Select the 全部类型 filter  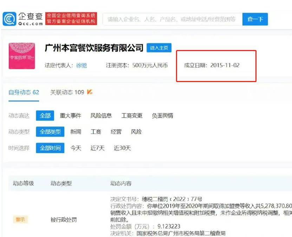50,132
